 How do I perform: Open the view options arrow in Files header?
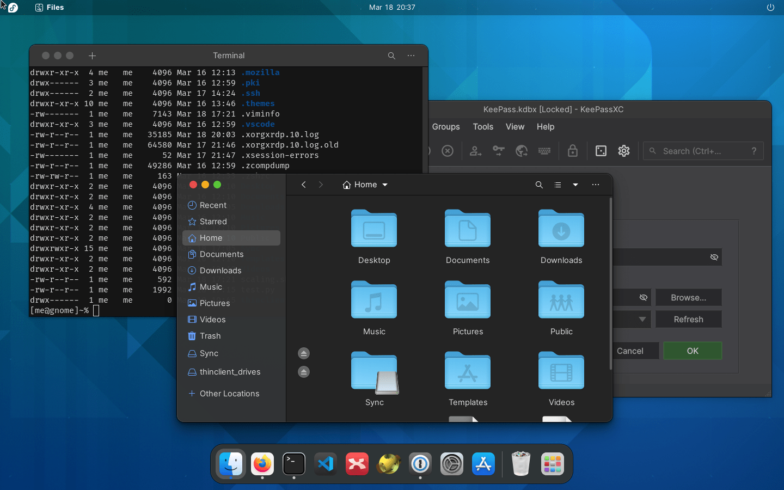tap(575, 185)
